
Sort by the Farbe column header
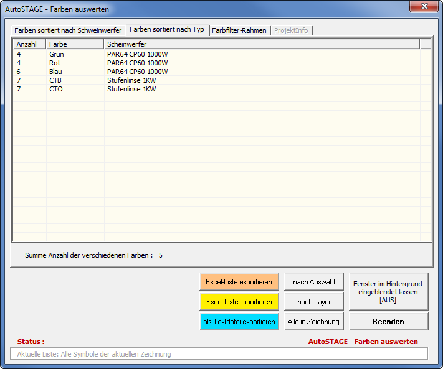tap(75, 44)
